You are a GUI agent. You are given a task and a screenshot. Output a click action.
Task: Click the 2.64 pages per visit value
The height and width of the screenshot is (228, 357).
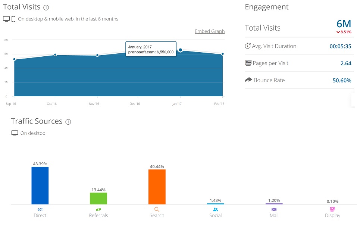click(x=346, y=63)
